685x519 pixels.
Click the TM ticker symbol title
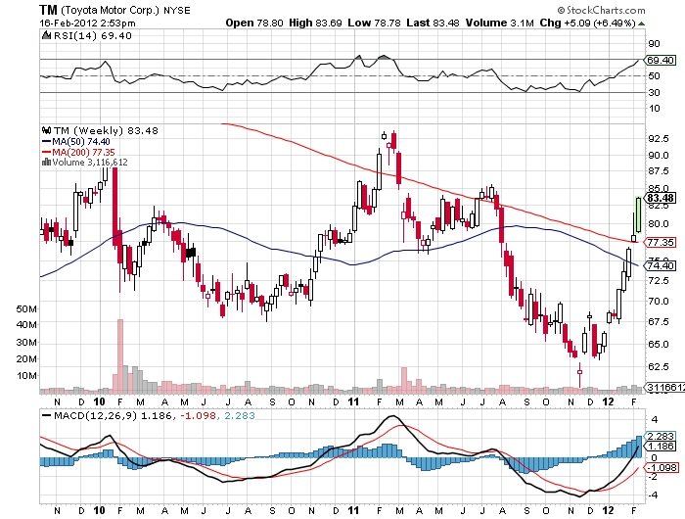(x=48, y=10)
